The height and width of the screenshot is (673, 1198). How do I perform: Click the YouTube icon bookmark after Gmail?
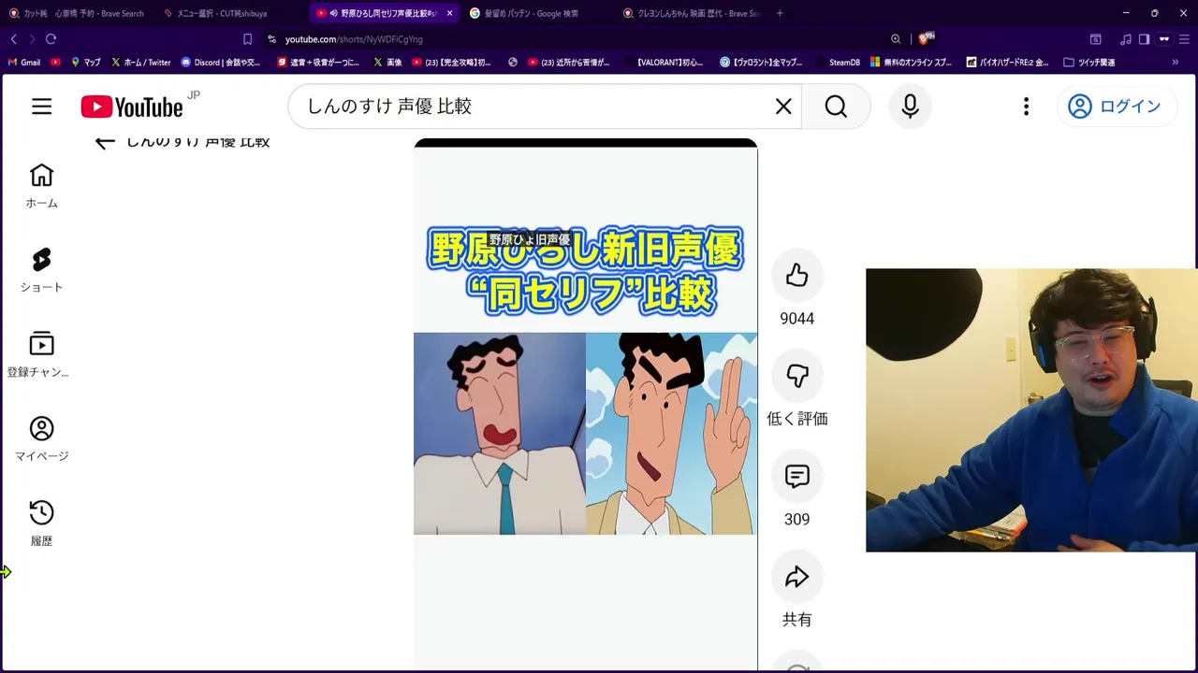click(55, 63)
